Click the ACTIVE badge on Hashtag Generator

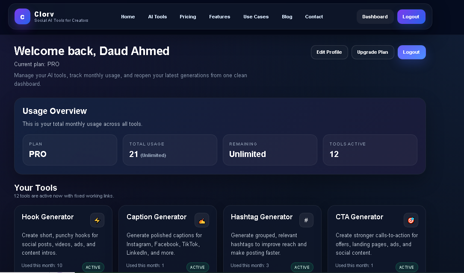[302, 267]
